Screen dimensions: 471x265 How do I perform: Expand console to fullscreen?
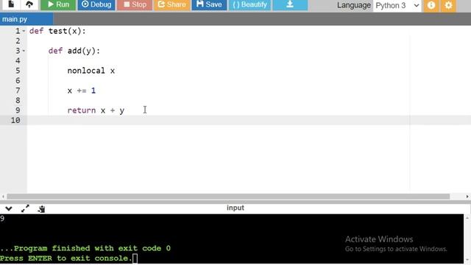point(25,208)
